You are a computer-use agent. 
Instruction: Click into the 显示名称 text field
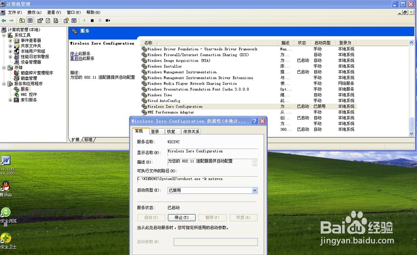[213, 152]
